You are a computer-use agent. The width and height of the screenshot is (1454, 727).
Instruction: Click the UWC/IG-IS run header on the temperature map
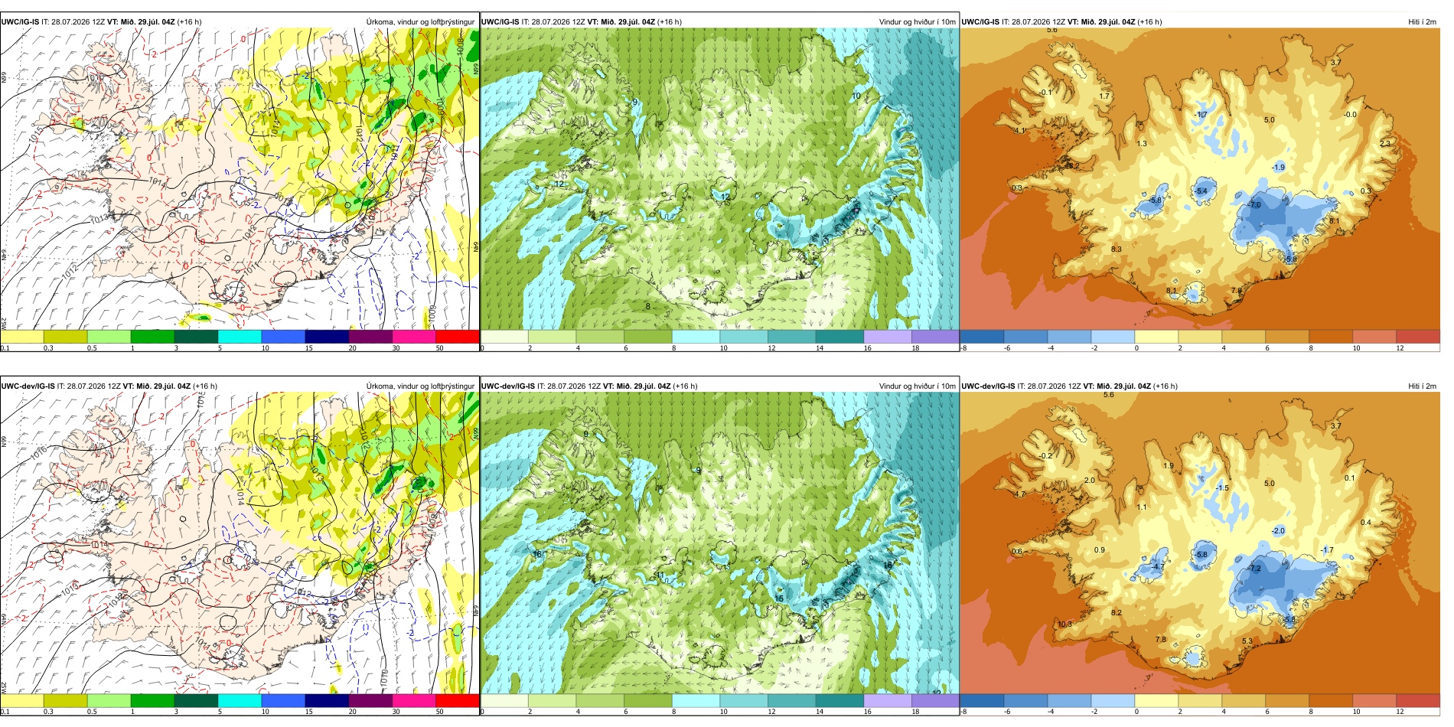pyautogui.click(x=1061, y=22)
